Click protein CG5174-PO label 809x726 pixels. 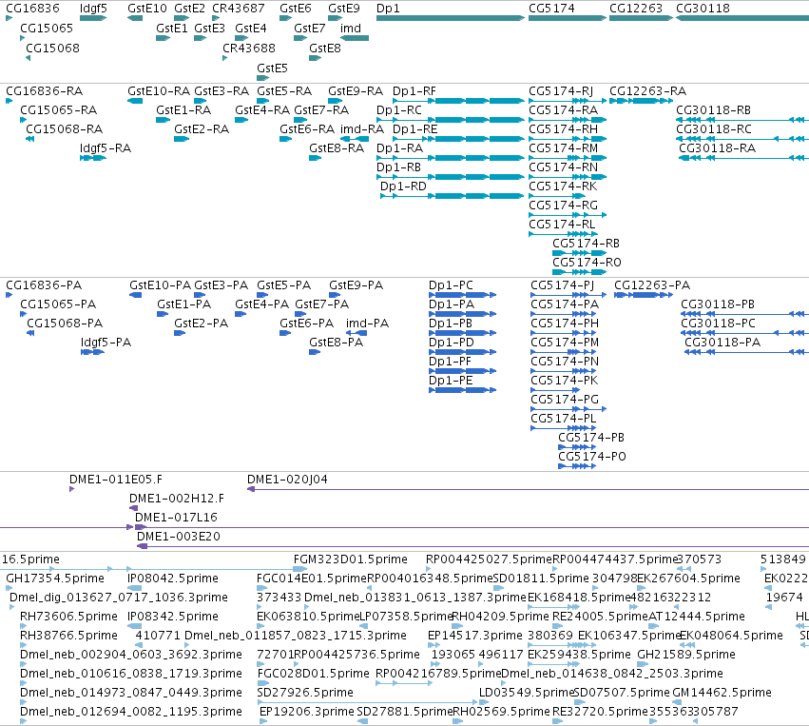click(592, 457)
